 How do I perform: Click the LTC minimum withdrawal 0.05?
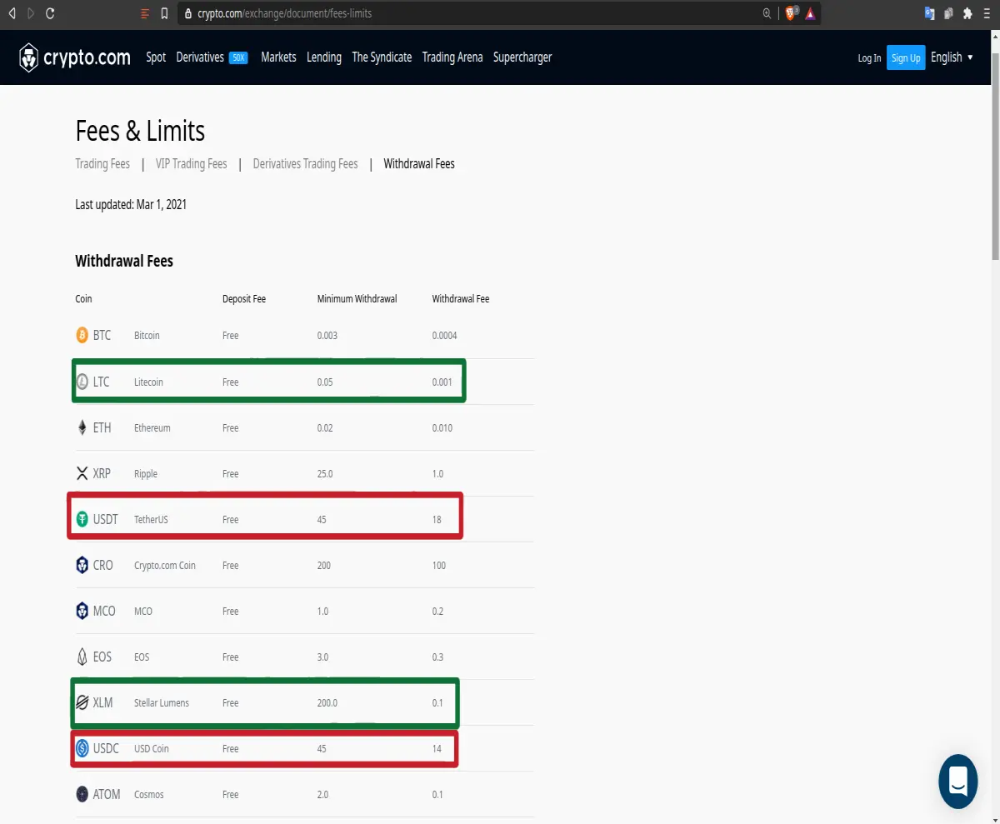(x=325, y=382)
